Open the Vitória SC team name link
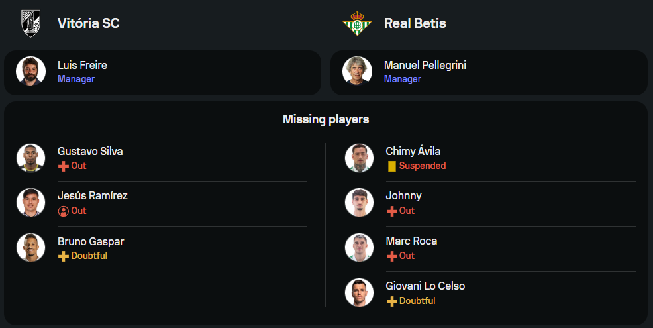 [88, 23]
